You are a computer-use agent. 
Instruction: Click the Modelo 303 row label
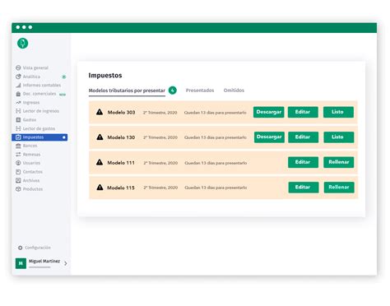(x=121, y=112)
